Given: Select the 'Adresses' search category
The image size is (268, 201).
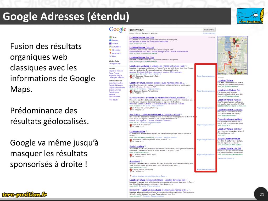Looking at the screenshot, I should tap(116, 53).
